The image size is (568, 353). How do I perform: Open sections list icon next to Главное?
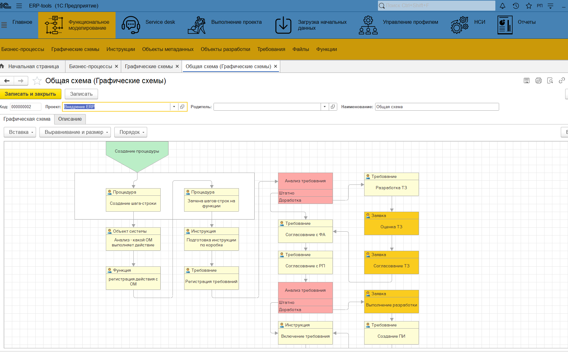[4, 25]
